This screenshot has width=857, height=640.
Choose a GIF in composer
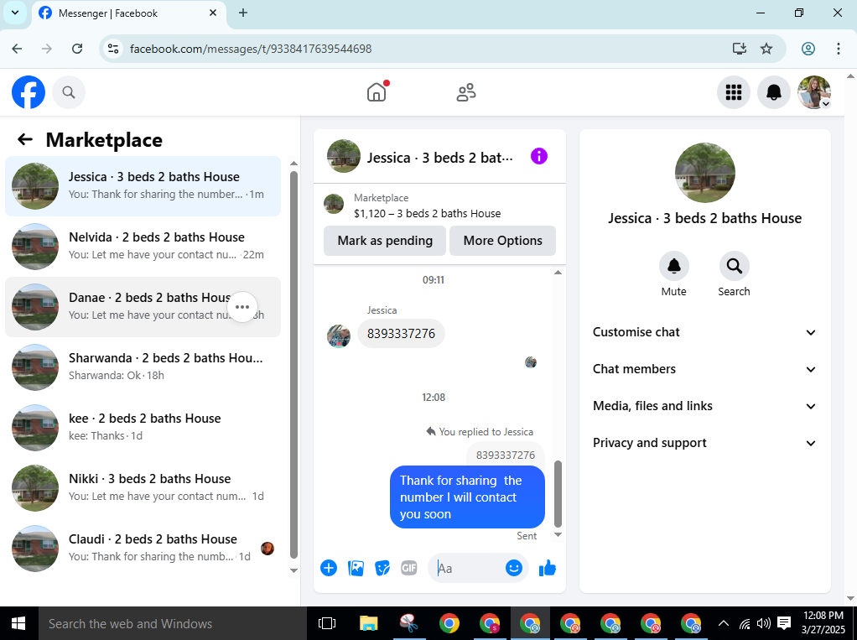pyautogui.click(x=409, y=569)
